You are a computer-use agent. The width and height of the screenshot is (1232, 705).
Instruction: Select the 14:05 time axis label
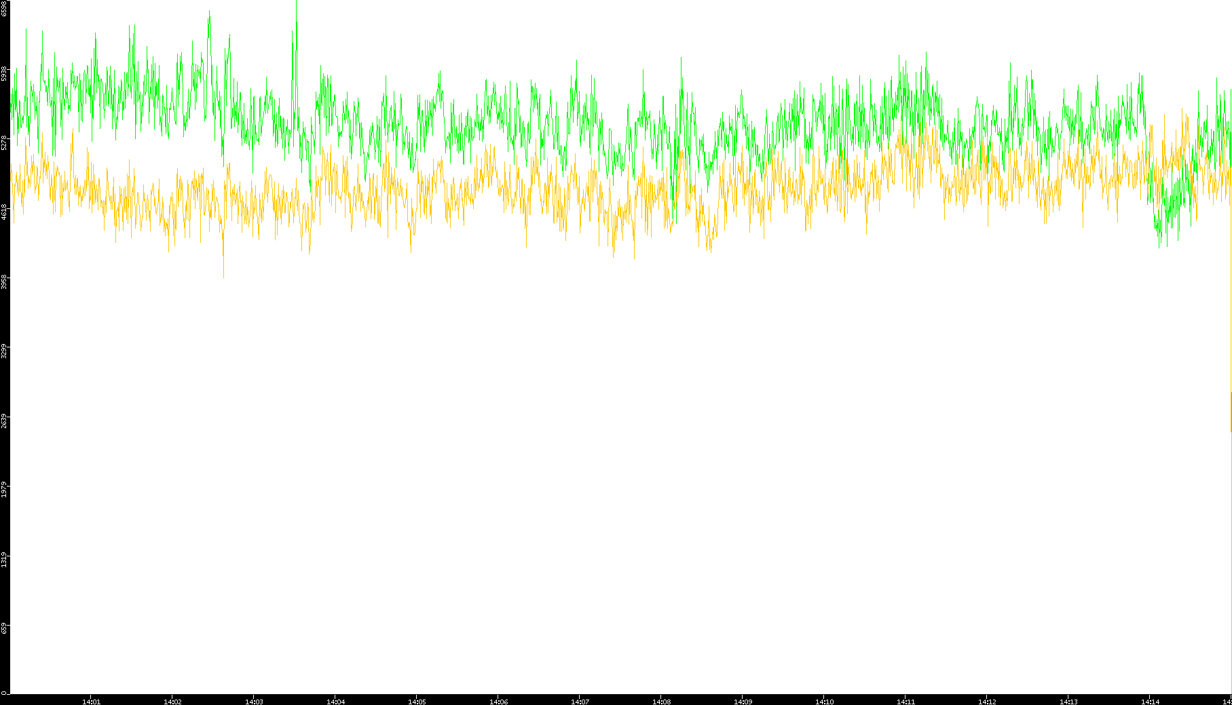[417, 702]
